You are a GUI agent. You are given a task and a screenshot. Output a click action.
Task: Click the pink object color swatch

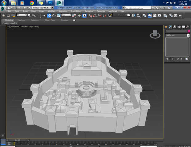pos(188,31)
